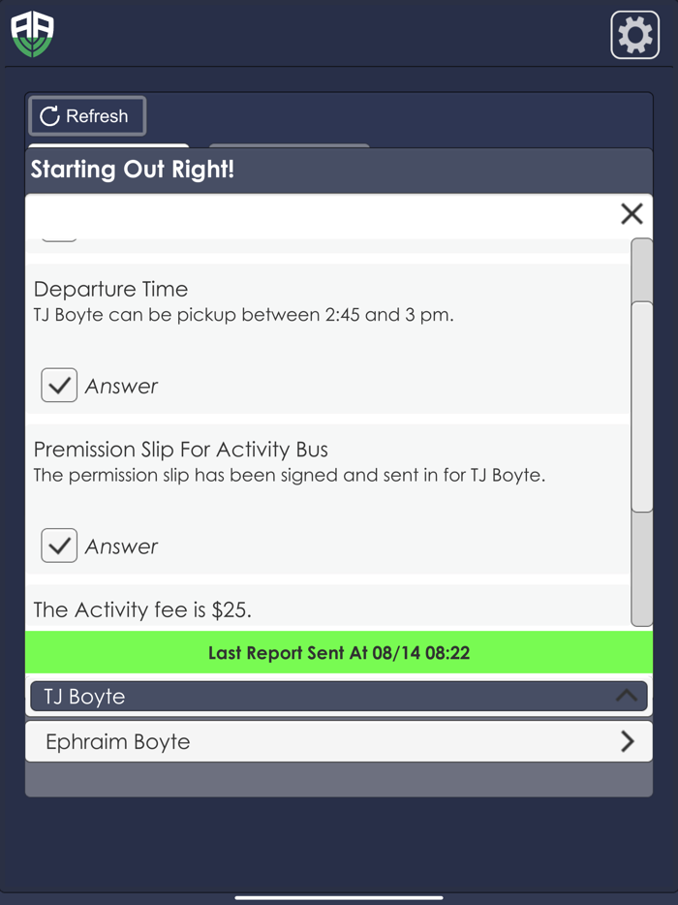This screenshot has width=678, height=905.
Task: Toggle the Activity Bus permission slip checkbox
Action: [x=59, y=546]
